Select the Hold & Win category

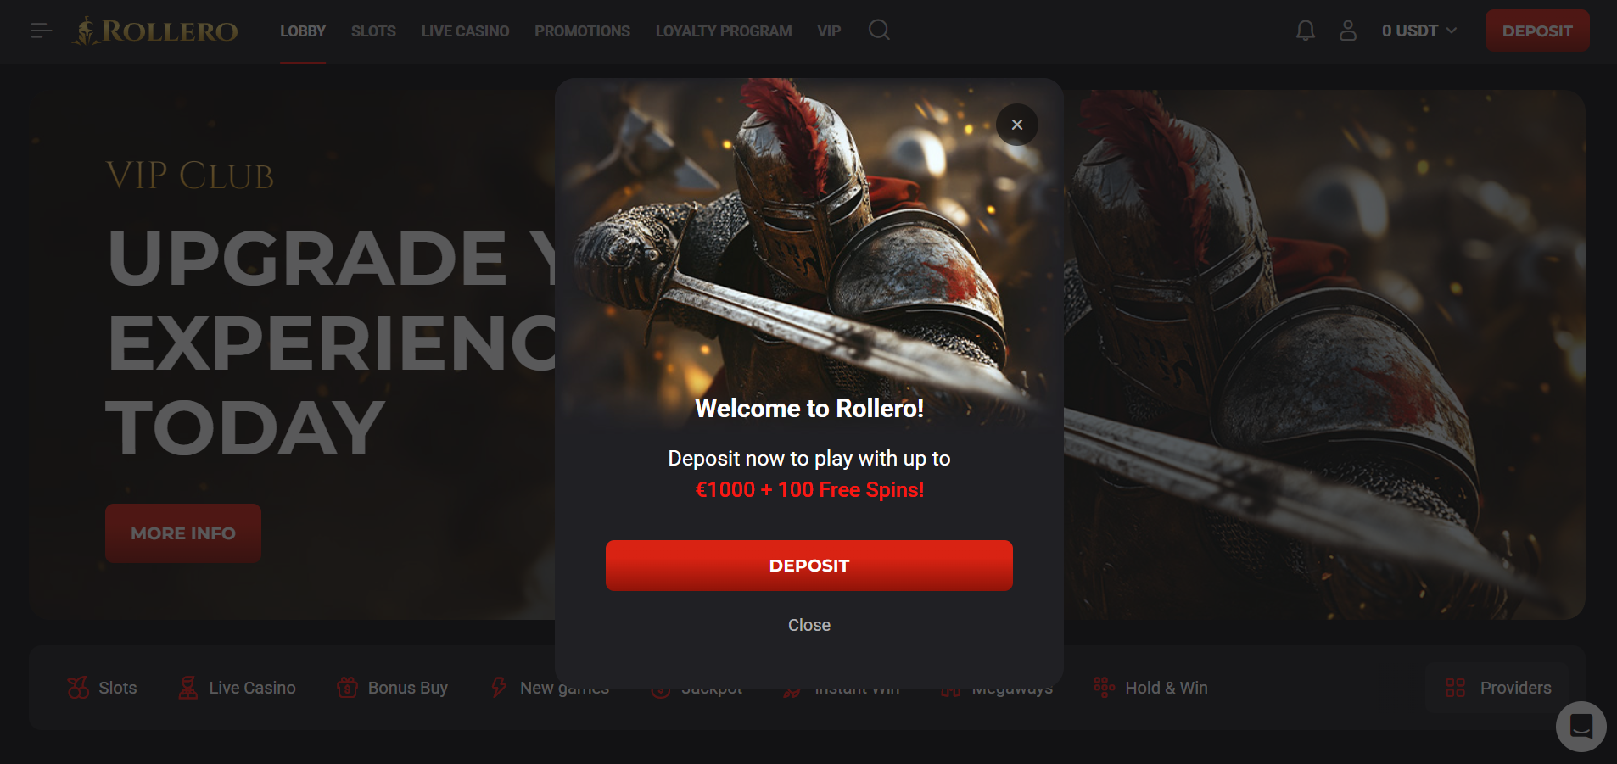1150,688
